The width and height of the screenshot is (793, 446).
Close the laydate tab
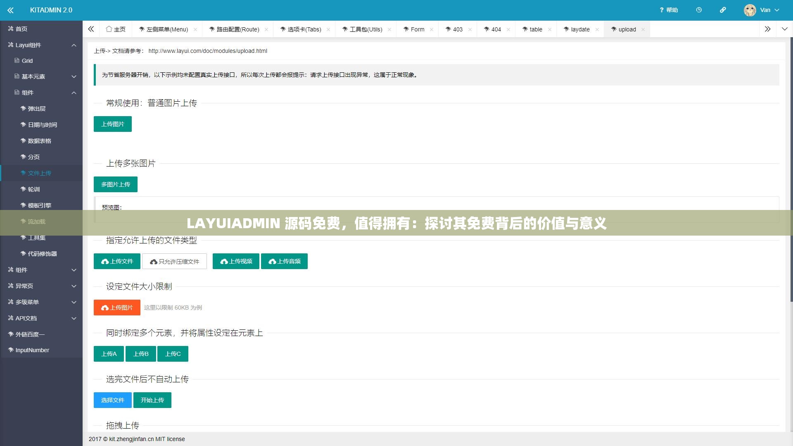pyautogui.click(x=597, y=29)
